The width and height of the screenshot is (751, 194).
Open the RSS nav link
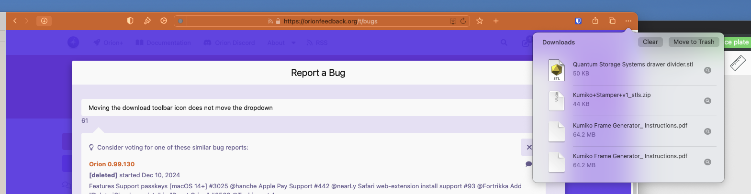point(317,43)
